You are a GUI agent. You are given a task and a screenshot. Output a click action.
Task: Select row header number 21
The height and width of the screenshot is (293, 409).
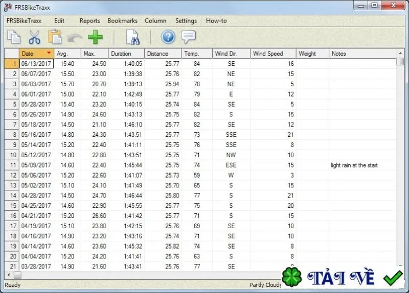(12, 266)
